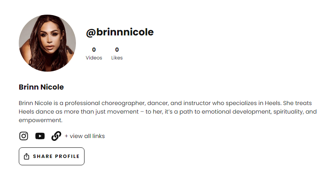Click the @brinnnicole username handle
Screen dimensions: 336x171
point(120,32)
